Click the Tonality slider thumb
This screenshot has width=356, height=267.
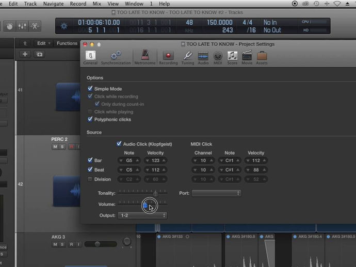tap(155, 193)
